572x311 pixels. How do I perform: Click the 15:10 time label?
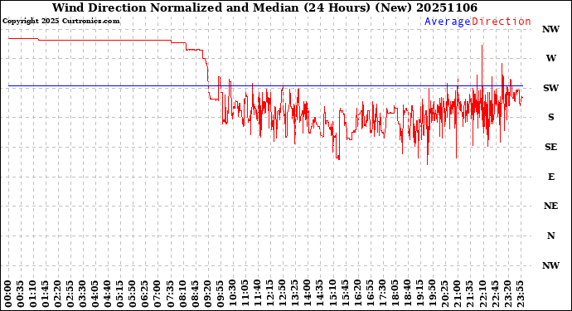point(332,294)
